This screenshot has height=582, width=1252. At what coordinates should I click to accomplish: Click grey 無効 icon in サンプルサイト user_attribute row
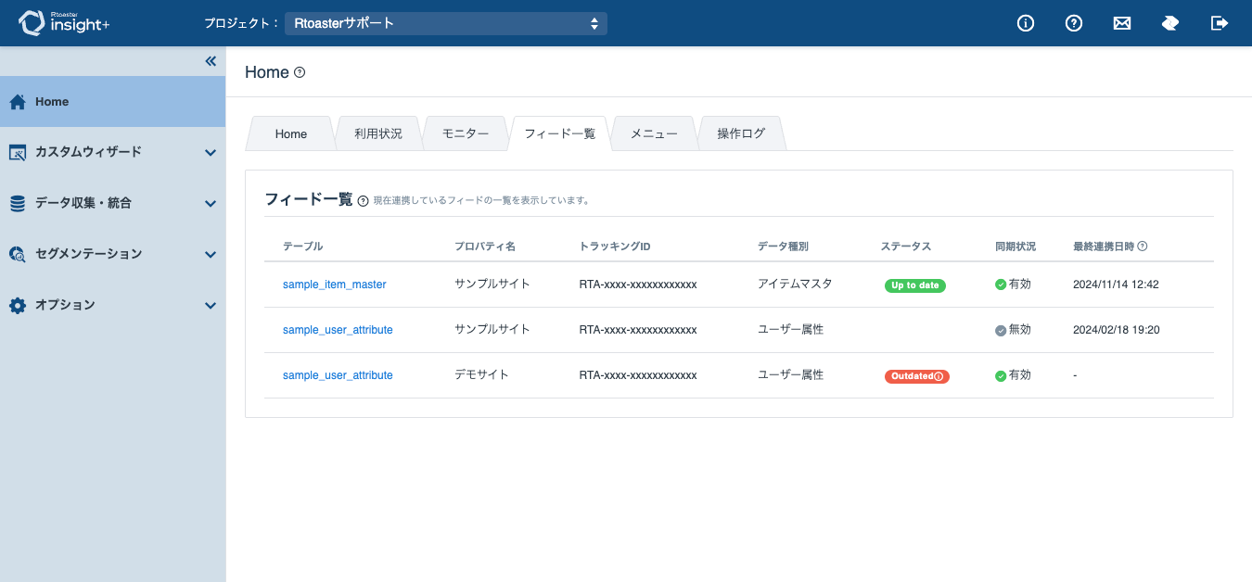point(1001,330)
